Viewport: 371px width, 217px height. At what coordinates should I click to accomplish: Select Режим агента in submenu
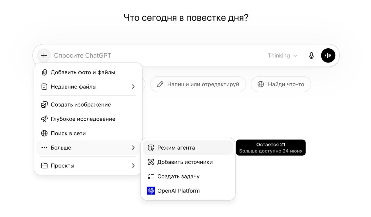tap(188, 148)
